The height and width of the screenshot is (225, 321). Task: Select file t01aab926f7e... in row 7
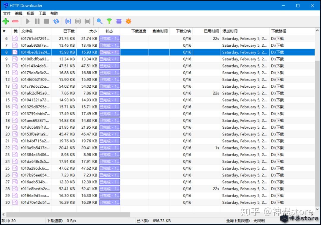[35, 45]
